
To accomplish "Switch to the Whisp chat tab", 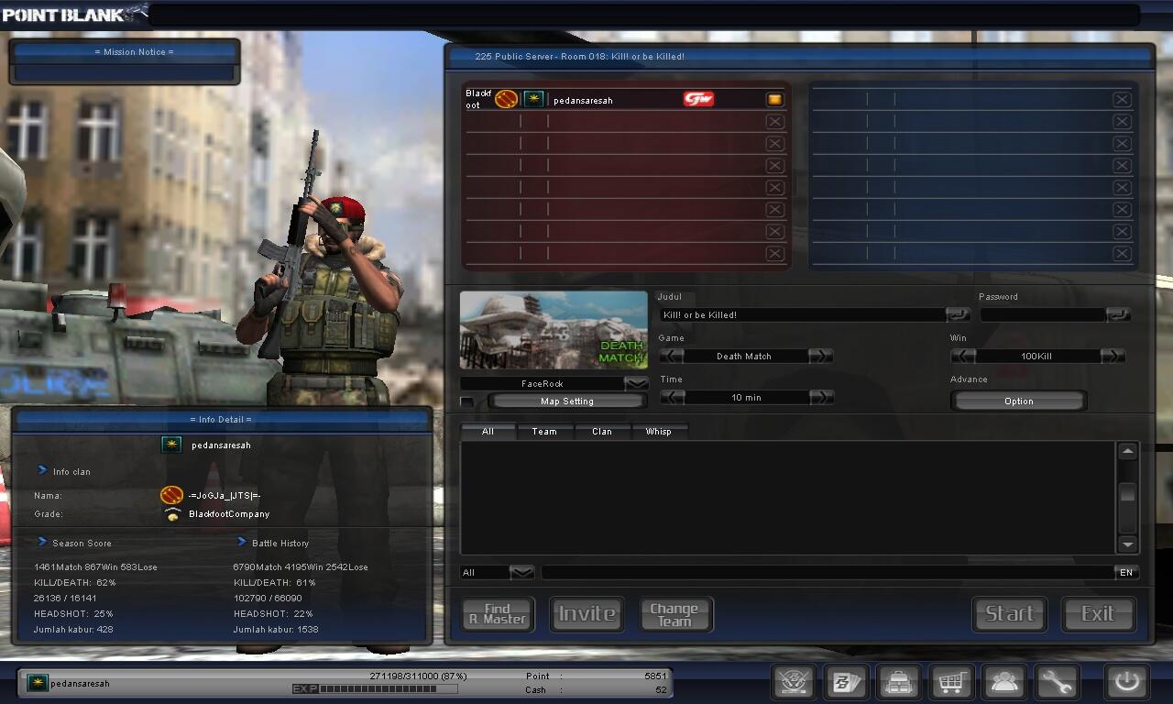I will pyautogui.click(x=659, y=431).
